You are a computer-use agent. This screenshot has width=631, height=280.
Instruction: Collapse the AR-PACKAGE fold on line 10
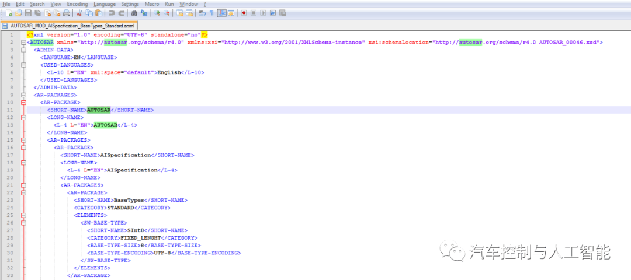[24, 103]
